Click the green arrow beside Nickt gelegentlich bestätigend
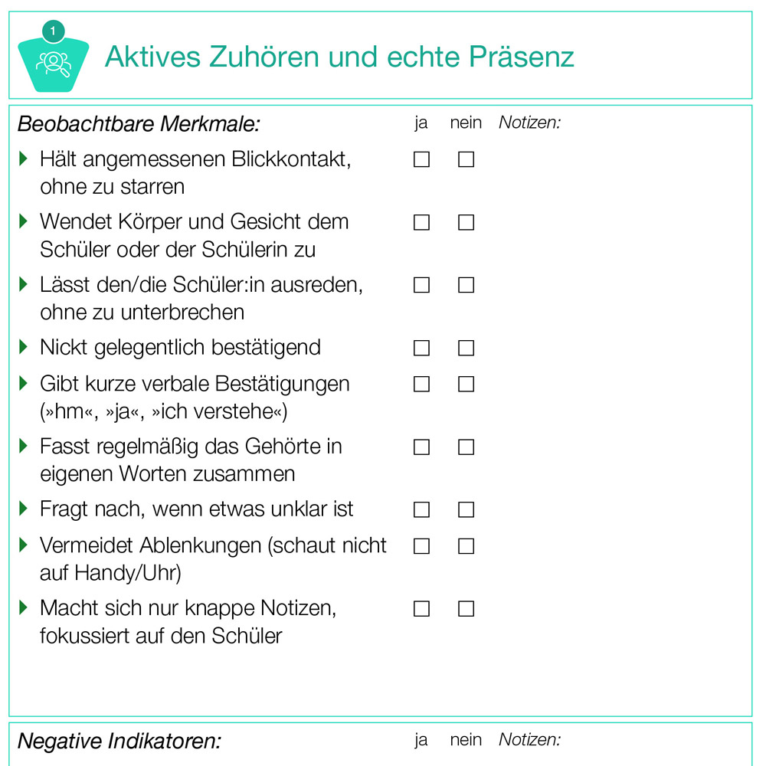 point(24,347)
